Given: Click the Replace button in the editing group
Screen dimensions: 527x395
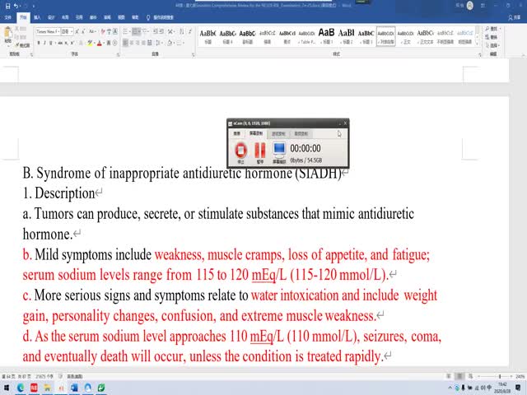Looking at the screenshot, I should [493, 35].
